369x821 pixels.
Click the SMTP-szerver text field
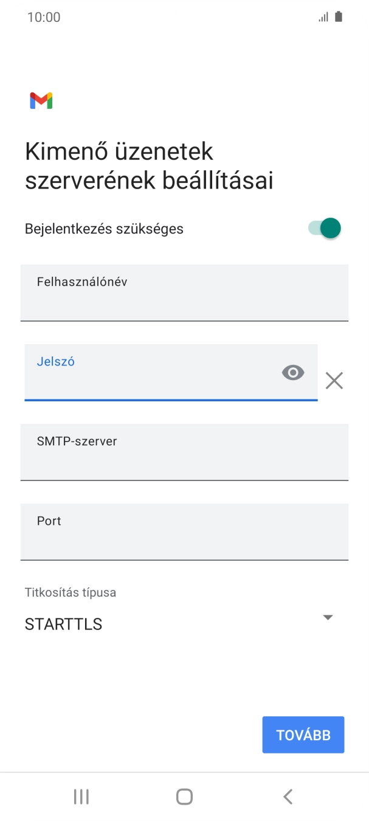(x=184, y=452)
